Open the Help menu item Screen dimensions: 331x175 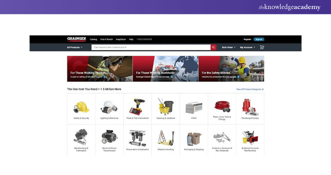[x=131, y=39]
